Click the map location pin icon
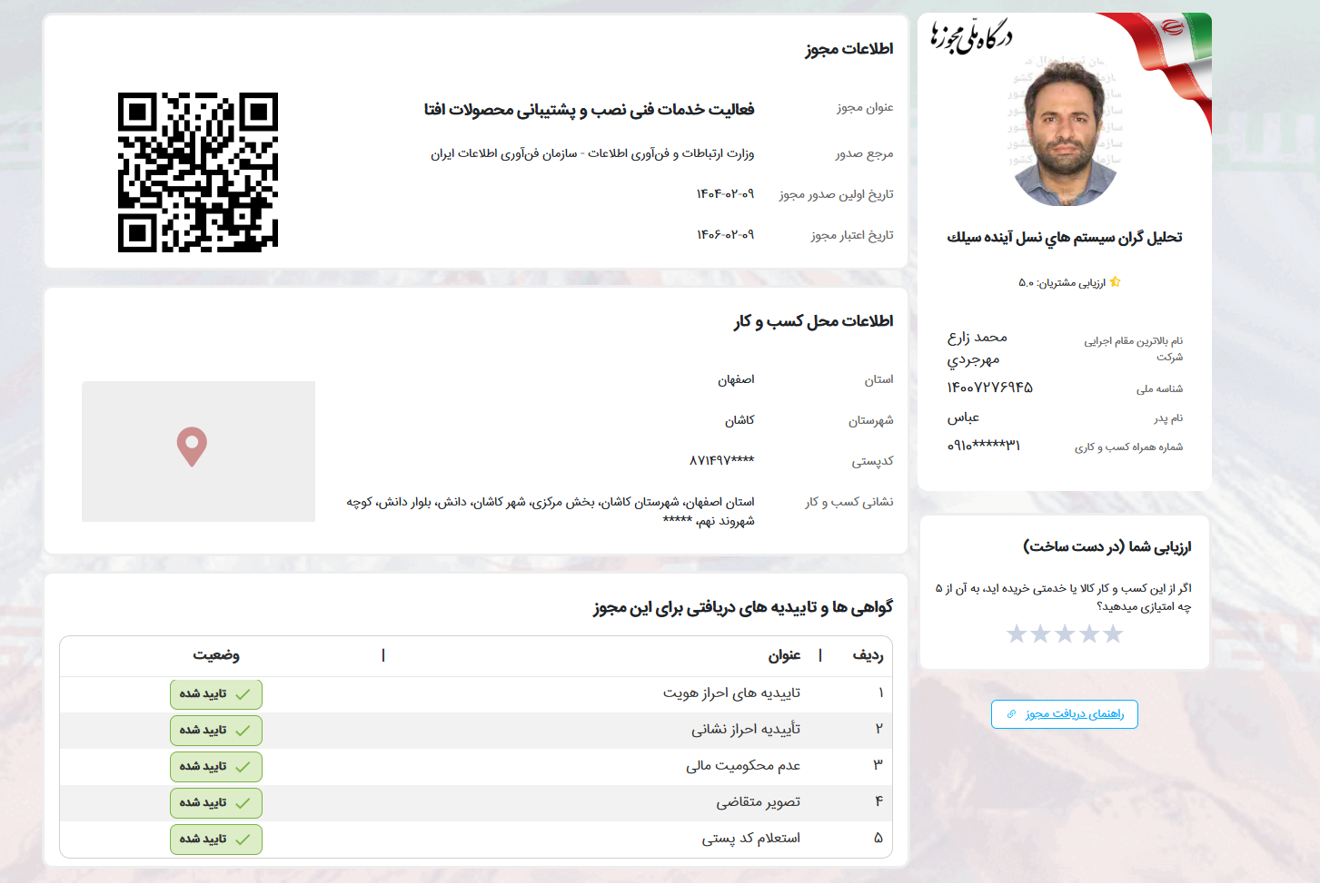The image size is (1320, 884). coord(192,447)
